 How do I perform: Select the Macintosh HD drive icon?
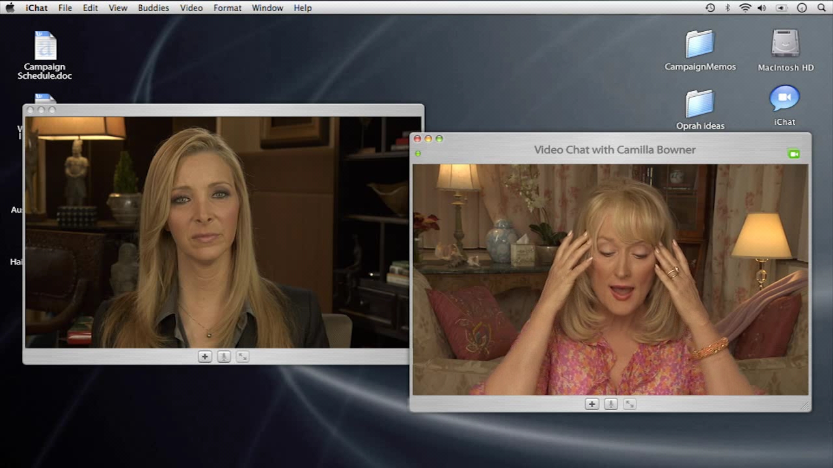(x=785, y=51)
